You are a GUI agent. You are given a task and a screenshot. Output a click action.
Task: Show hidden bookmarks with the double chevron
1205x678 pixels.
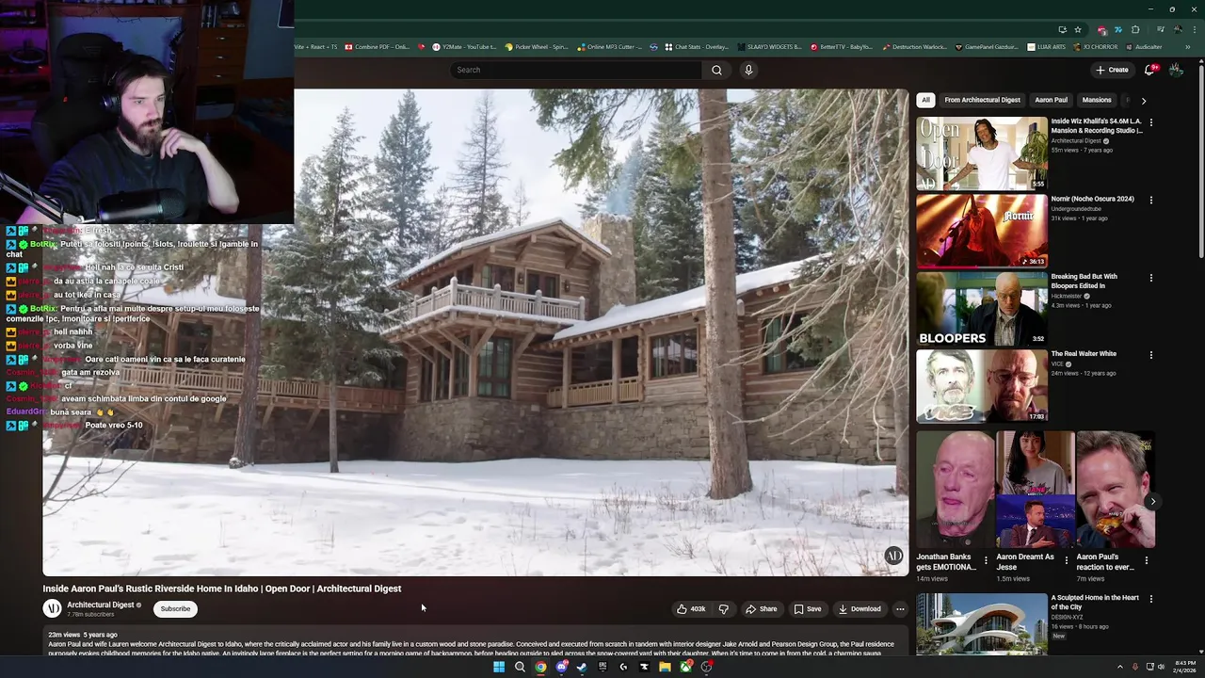[x=1188, y=47]
